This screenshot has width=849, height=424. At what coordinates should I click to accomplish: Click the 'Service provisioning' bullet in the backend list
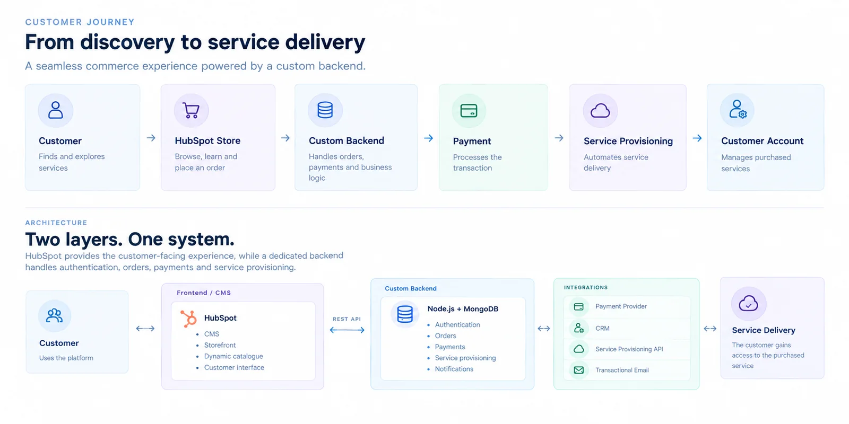tap(465, 358)
